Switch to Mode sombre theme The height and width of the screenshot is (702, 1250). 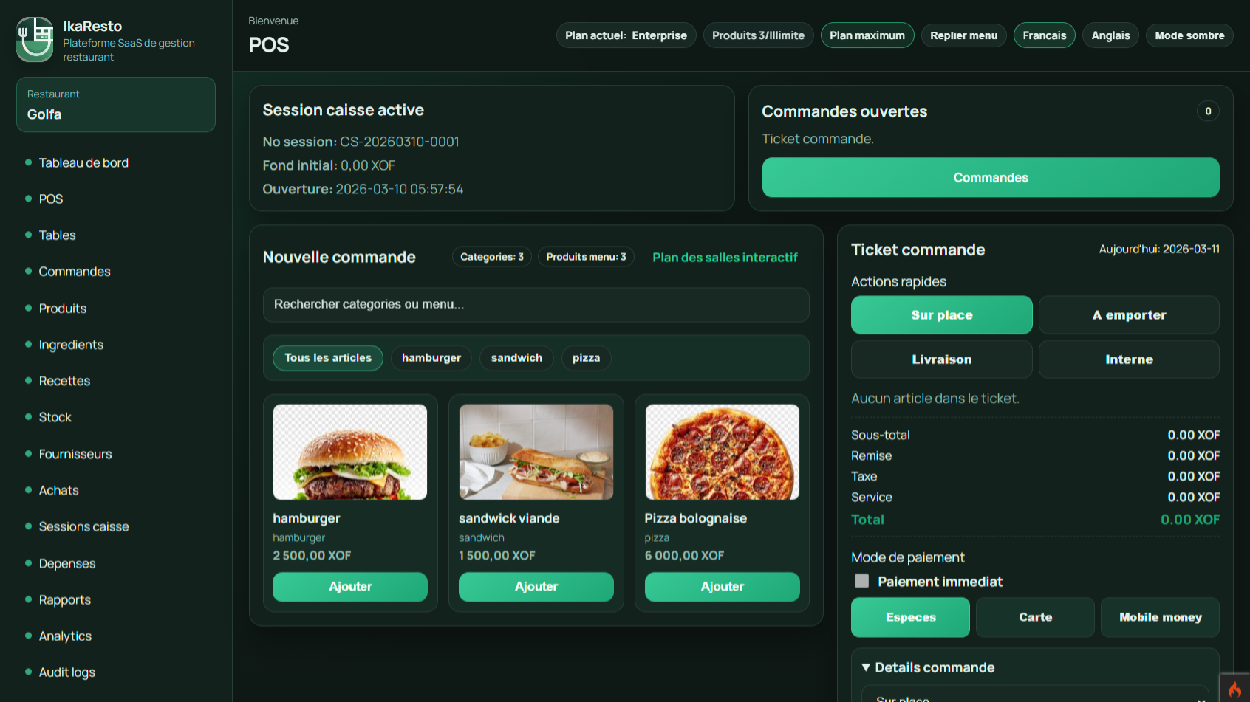1189,35
